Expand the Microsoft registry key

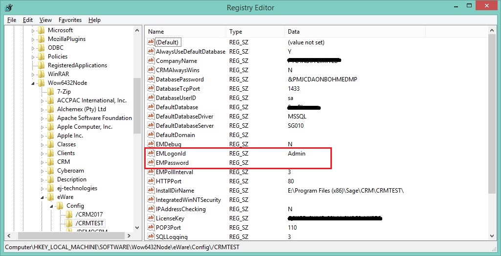coord(33,30)
